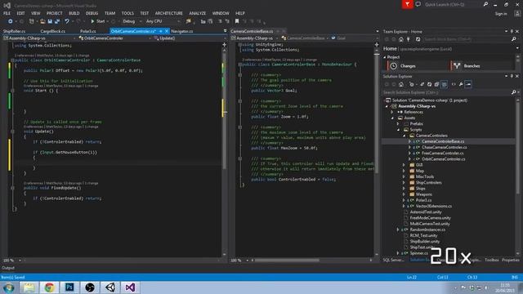
Task: Open the FILE menu
Action: pyautogui.click(x=7, y=13)
